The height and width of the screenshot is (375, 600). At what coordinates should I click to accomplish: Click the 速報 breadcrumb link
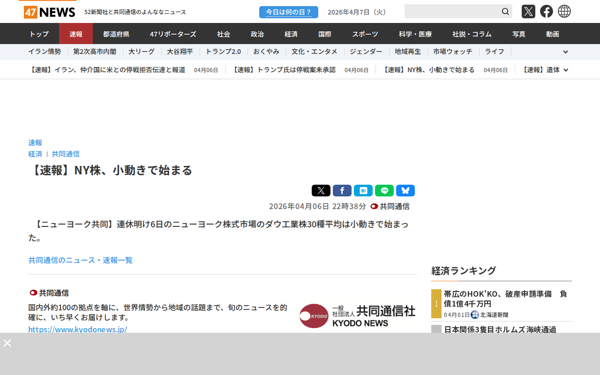[x=35, y=142]
